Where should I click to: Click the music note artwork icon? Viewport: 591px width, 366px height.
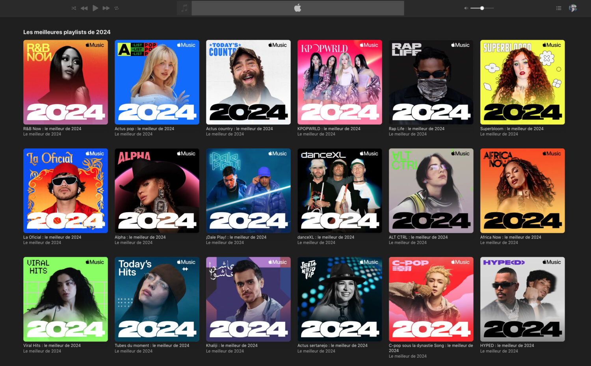point(184,8)
